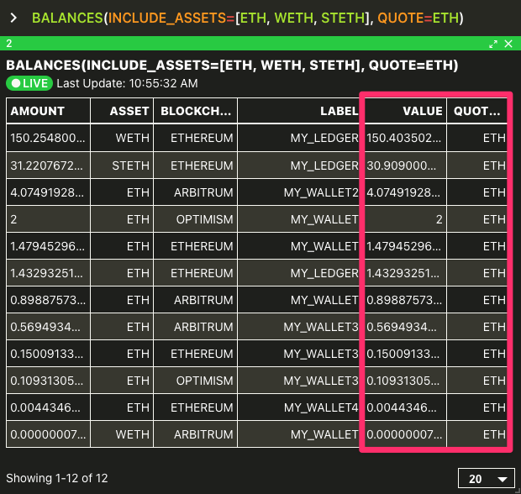Viewport: 521px width, 494px height.
Task: Click the 0.15009133... value cell
Action: pos(405,354)
